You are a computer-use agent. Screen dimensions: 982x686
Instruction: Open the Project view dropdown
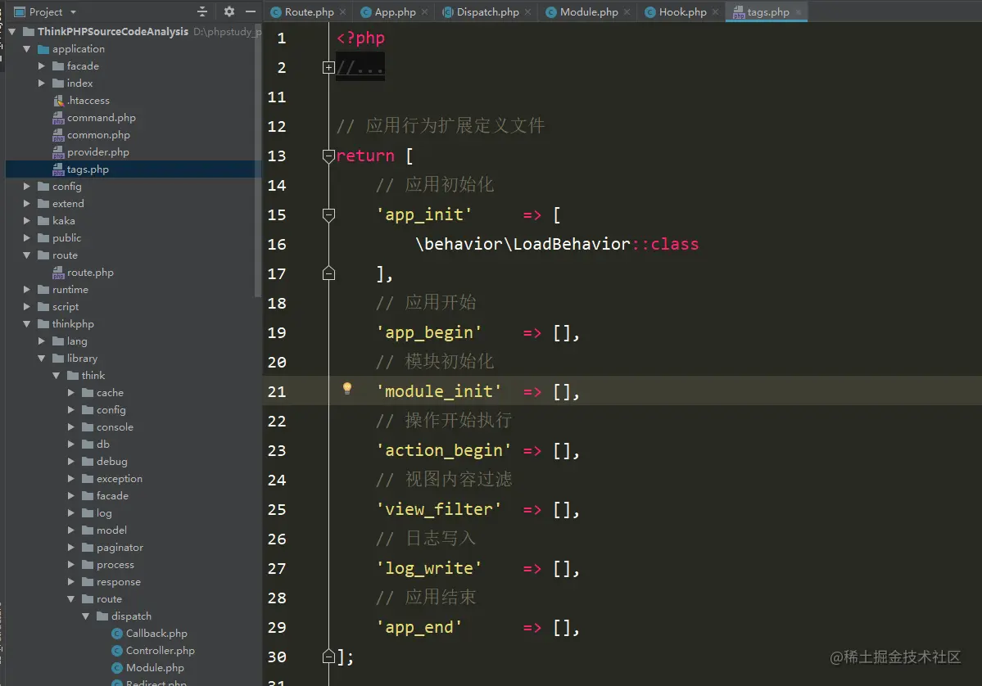(73, 12)
